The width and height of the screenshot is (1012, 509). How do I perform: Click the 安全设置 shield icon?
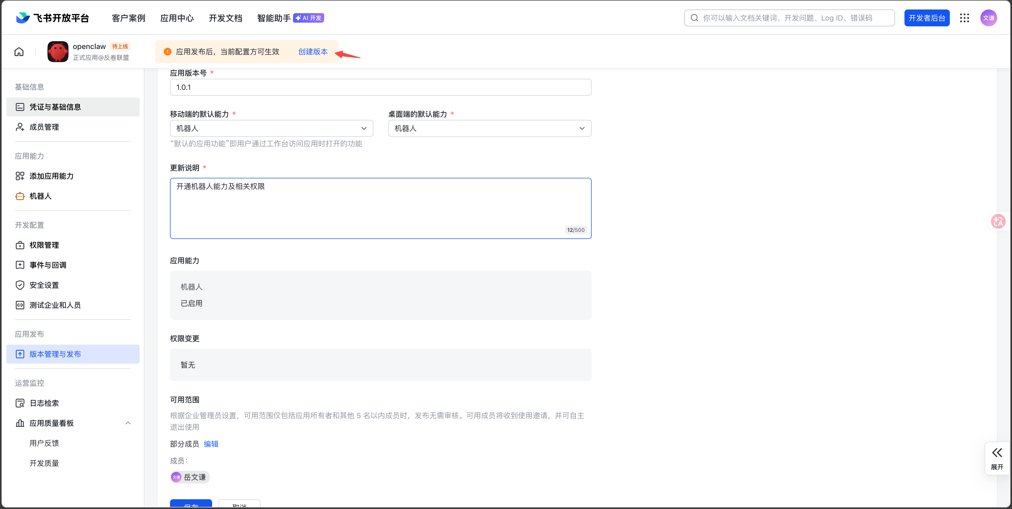coord(20,285)
